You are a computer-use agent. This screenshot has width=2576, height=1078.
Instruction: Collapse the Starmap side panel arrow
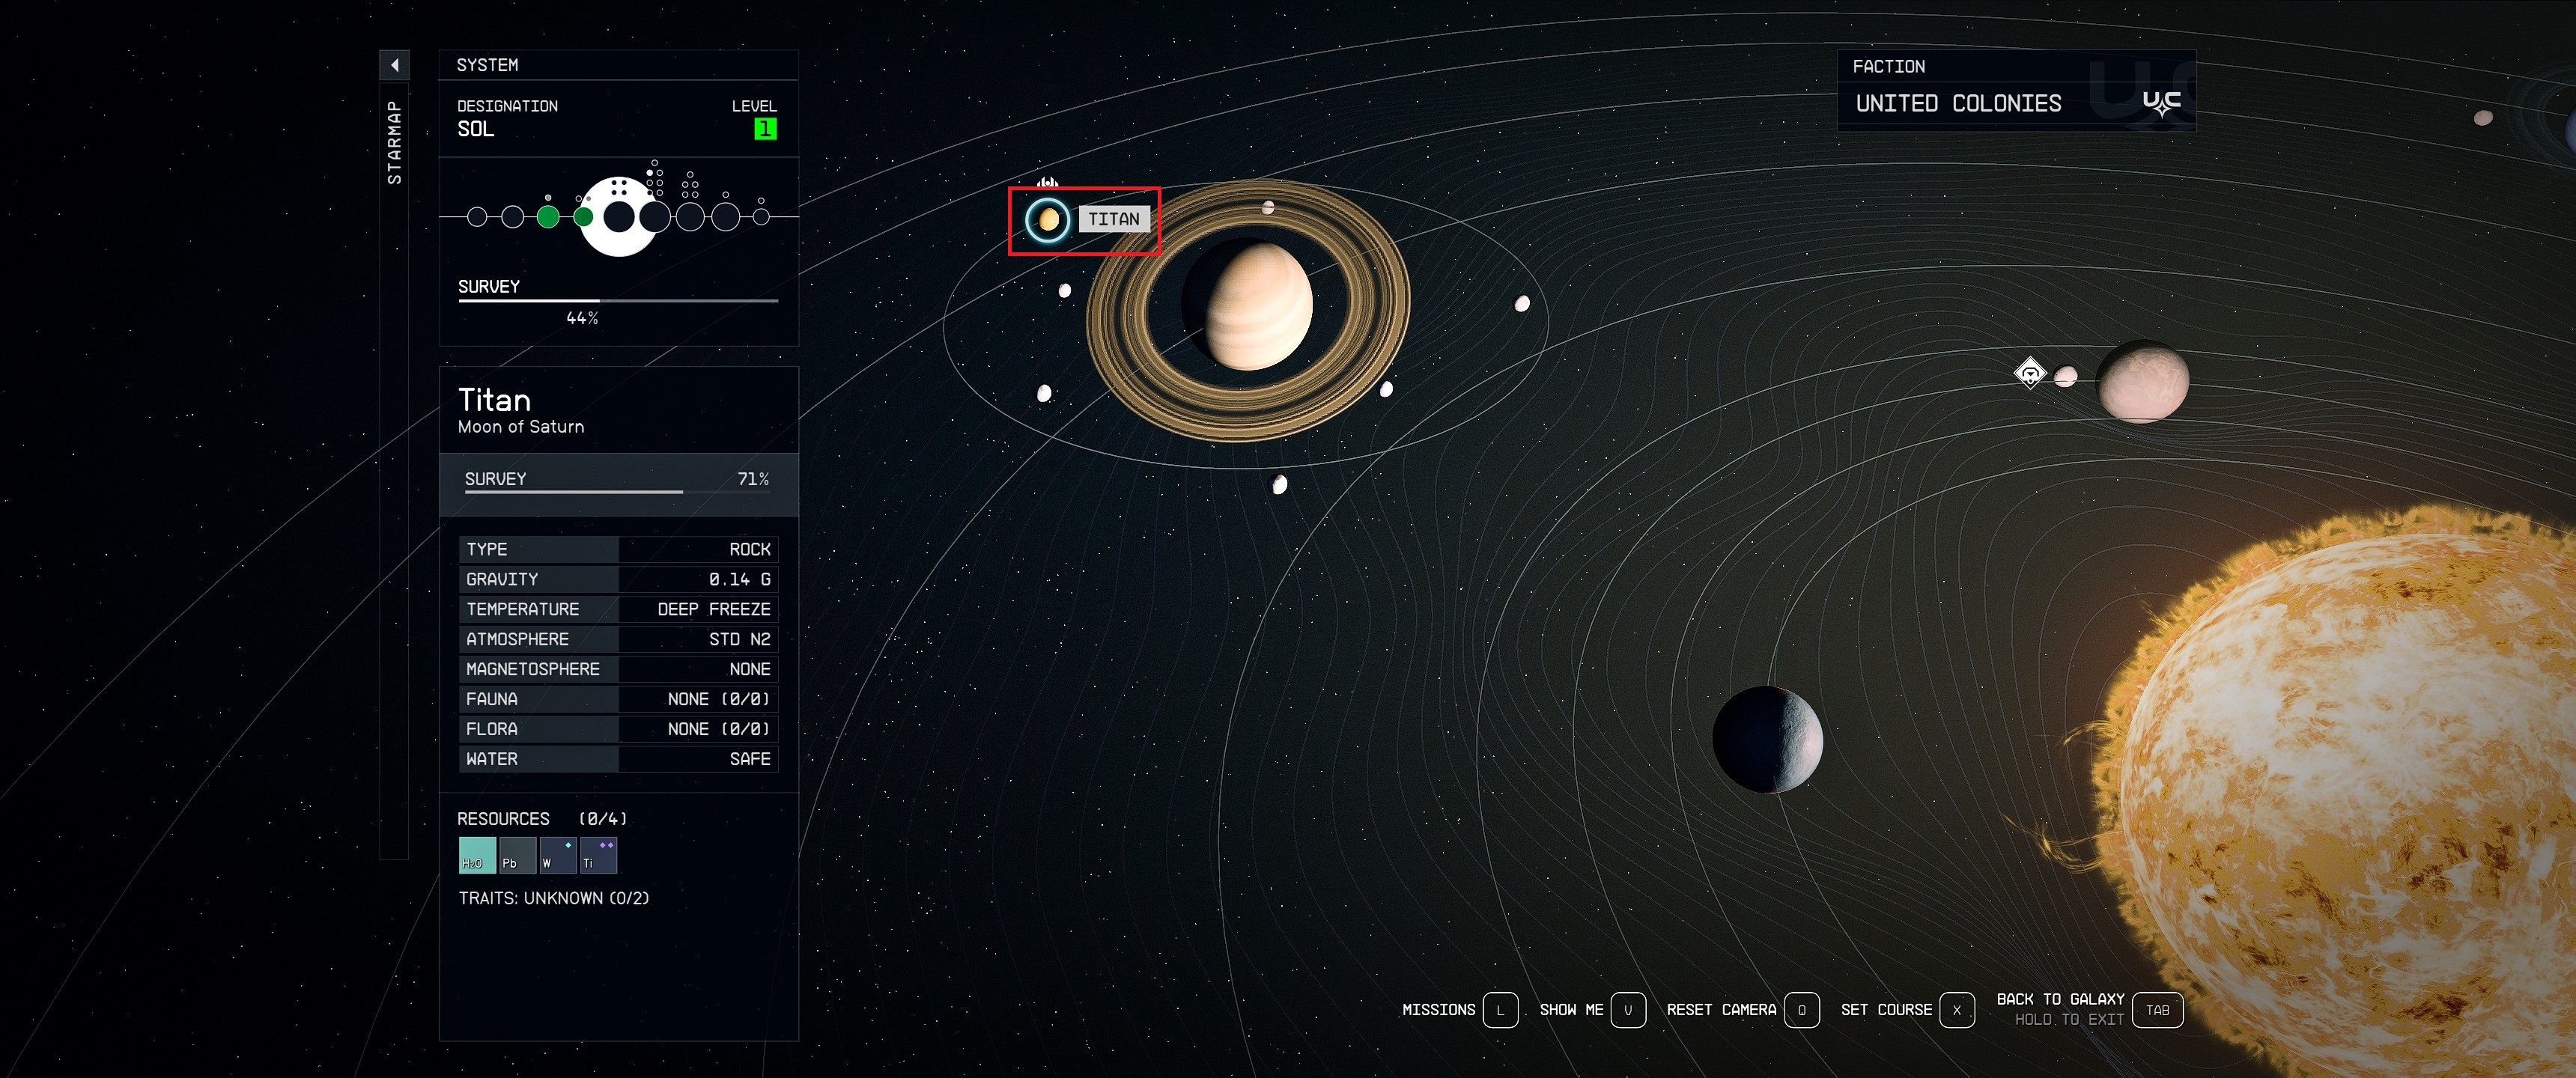[x=394, y=65]
